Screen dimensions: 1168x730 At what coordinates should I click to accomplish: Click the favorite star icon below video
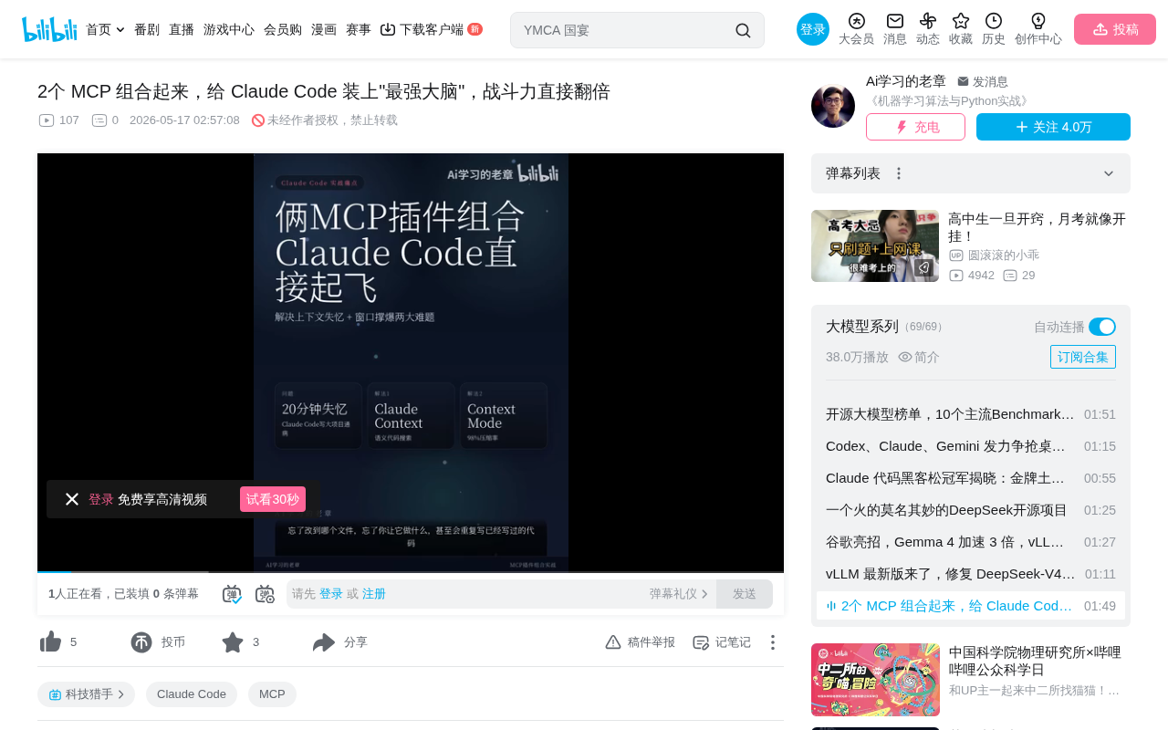233,642
